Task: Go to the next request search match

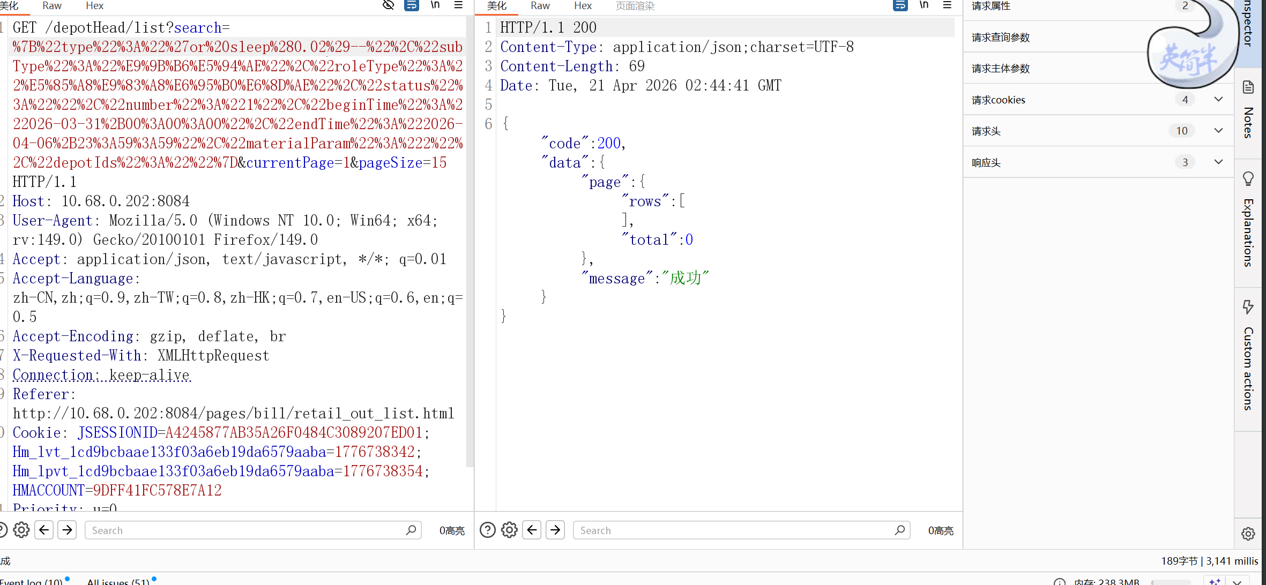Action: pyautogui.click(x=68, y=530)
